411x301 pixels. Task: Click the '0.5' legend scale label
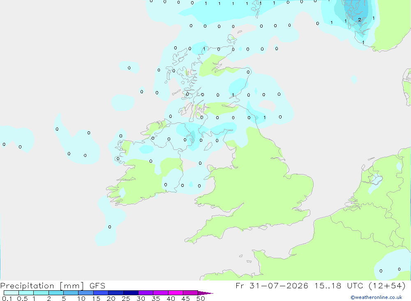(x=22, y=299)
